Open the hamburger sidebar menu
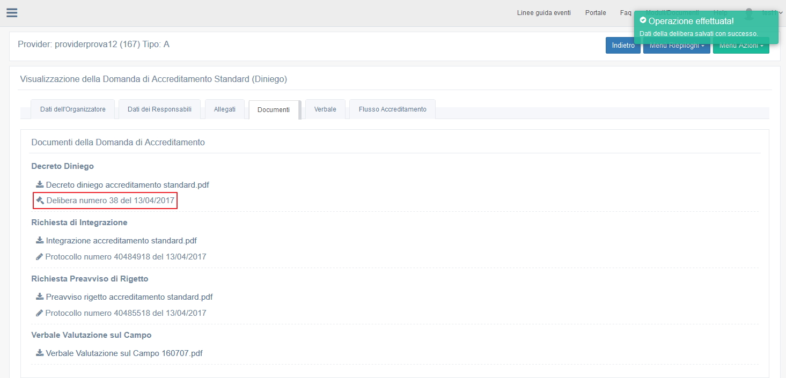 click(x=12, y=13)
